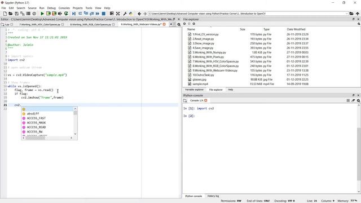Open File explorer options icon

point(359,24)
